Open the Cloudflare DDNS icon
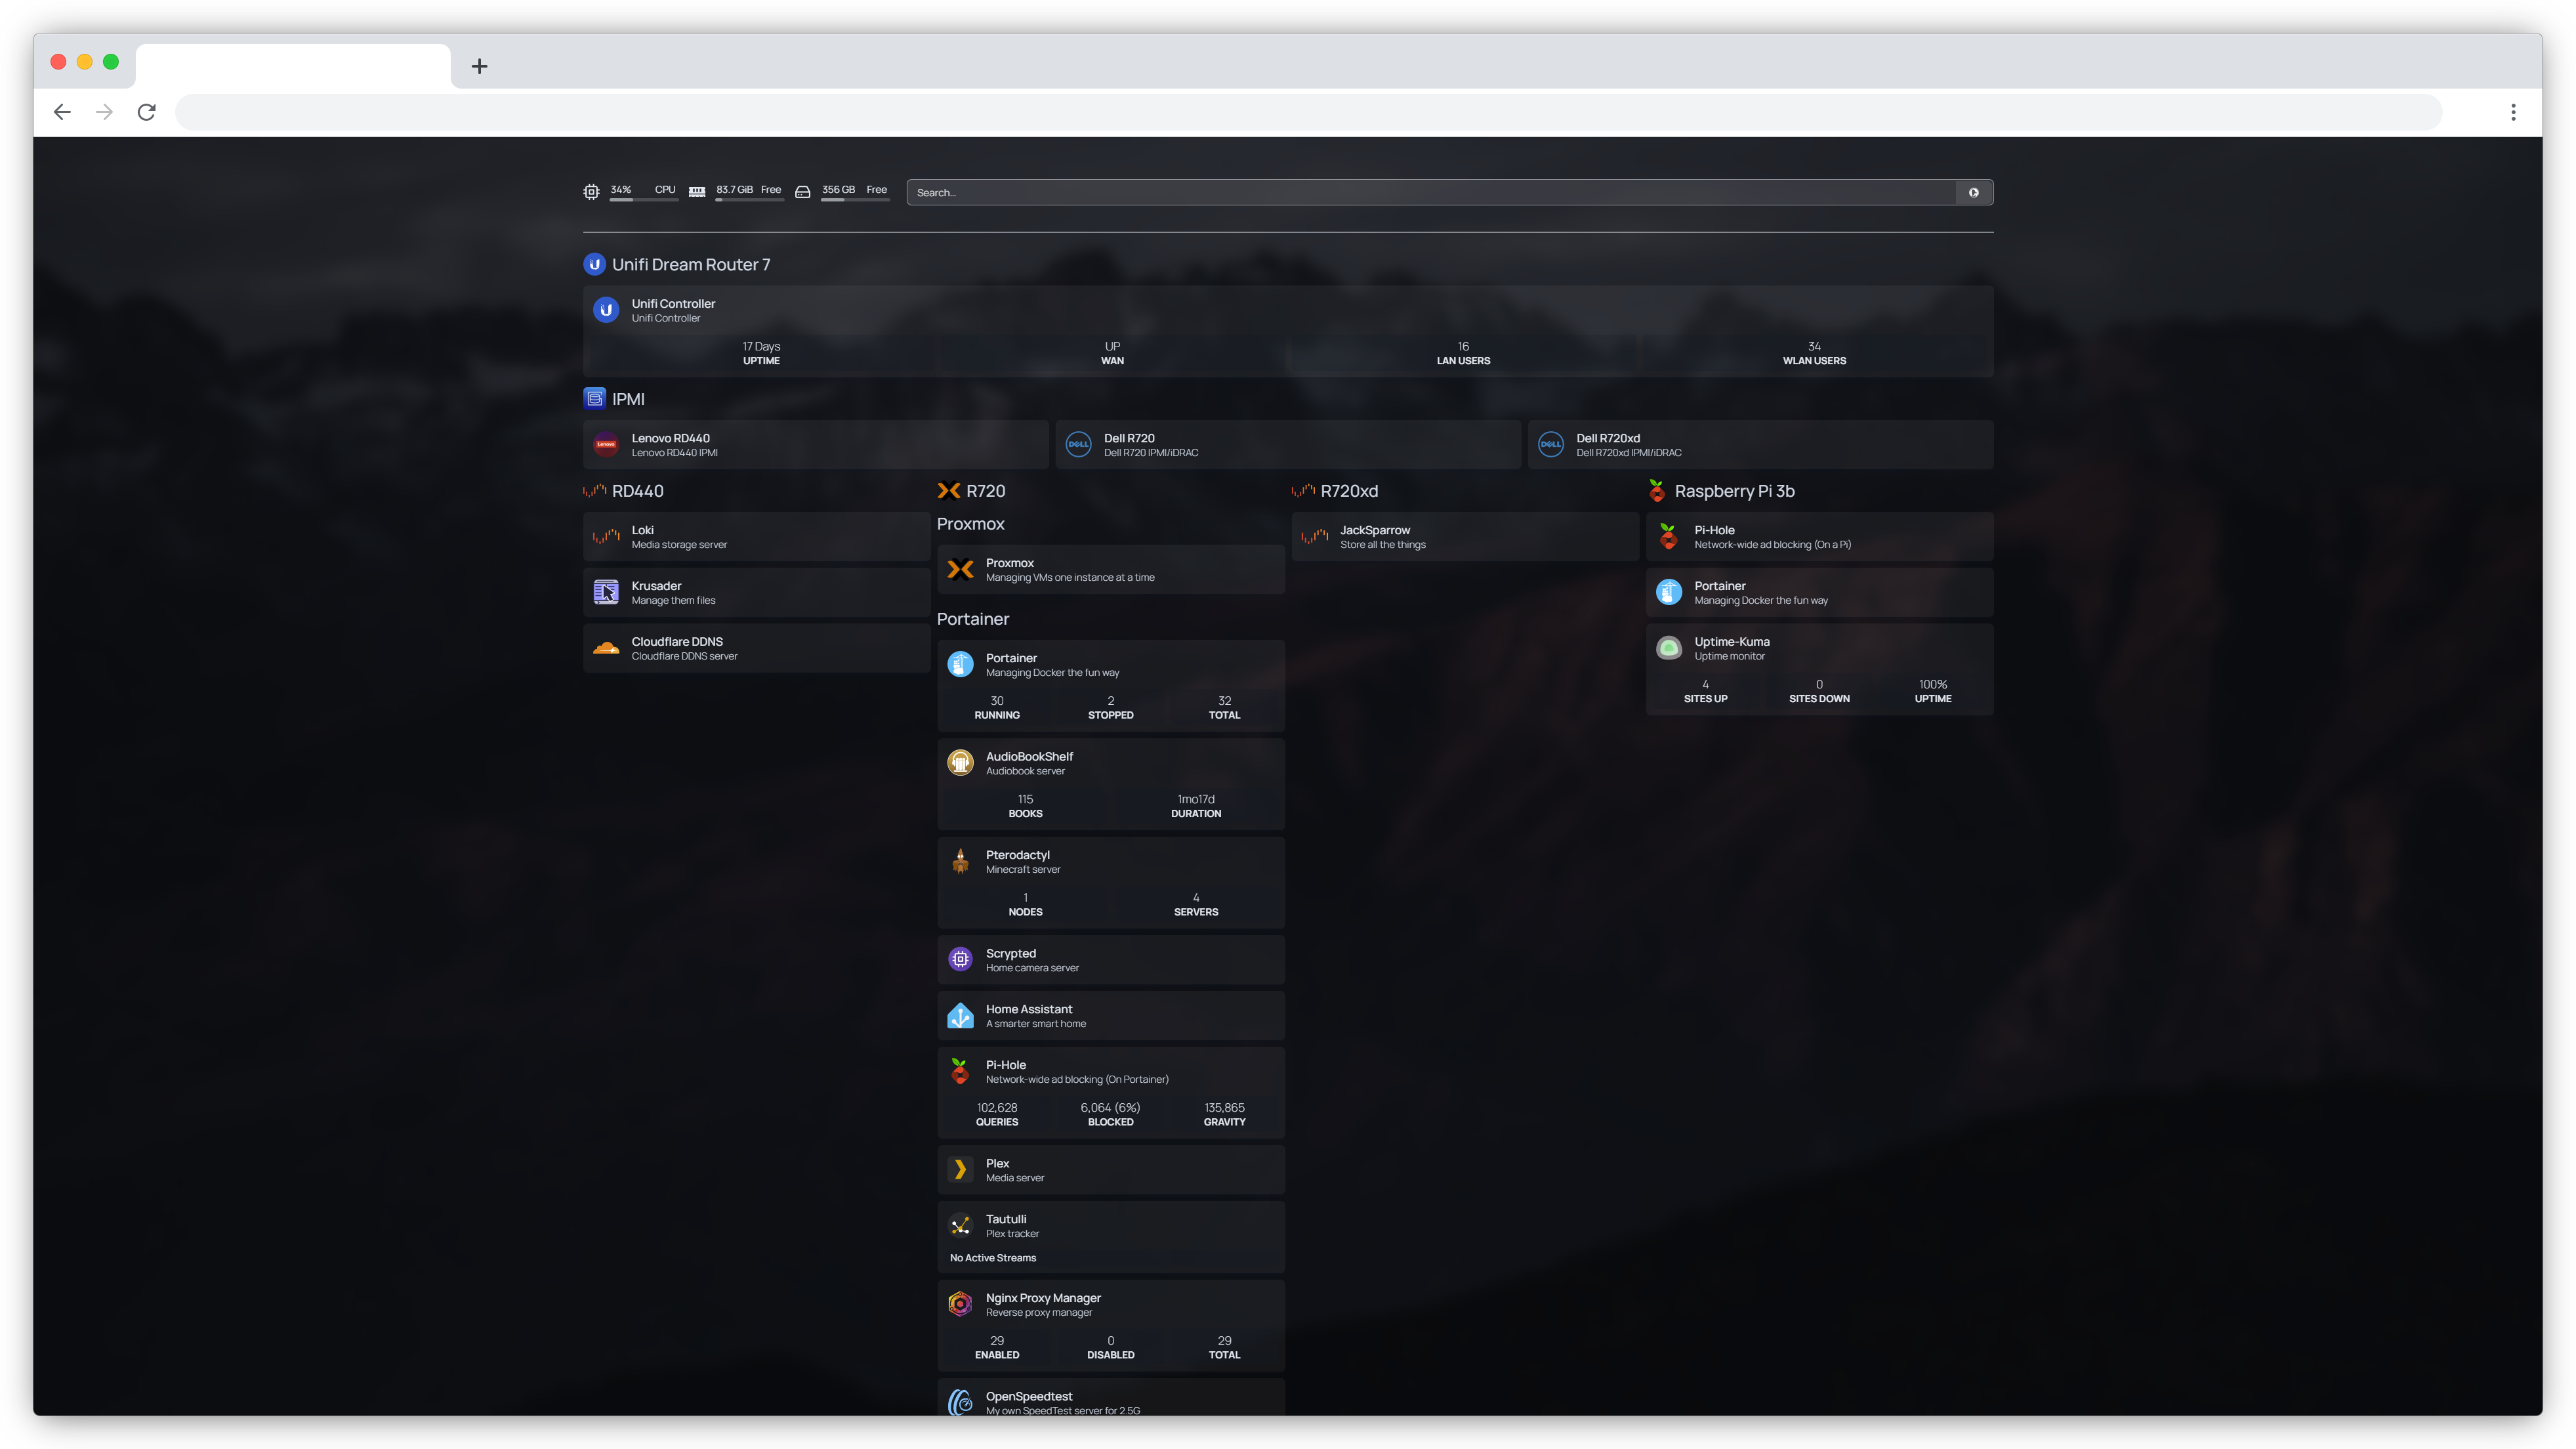Screen dimensions: 2576x1449 pos(606,648)
